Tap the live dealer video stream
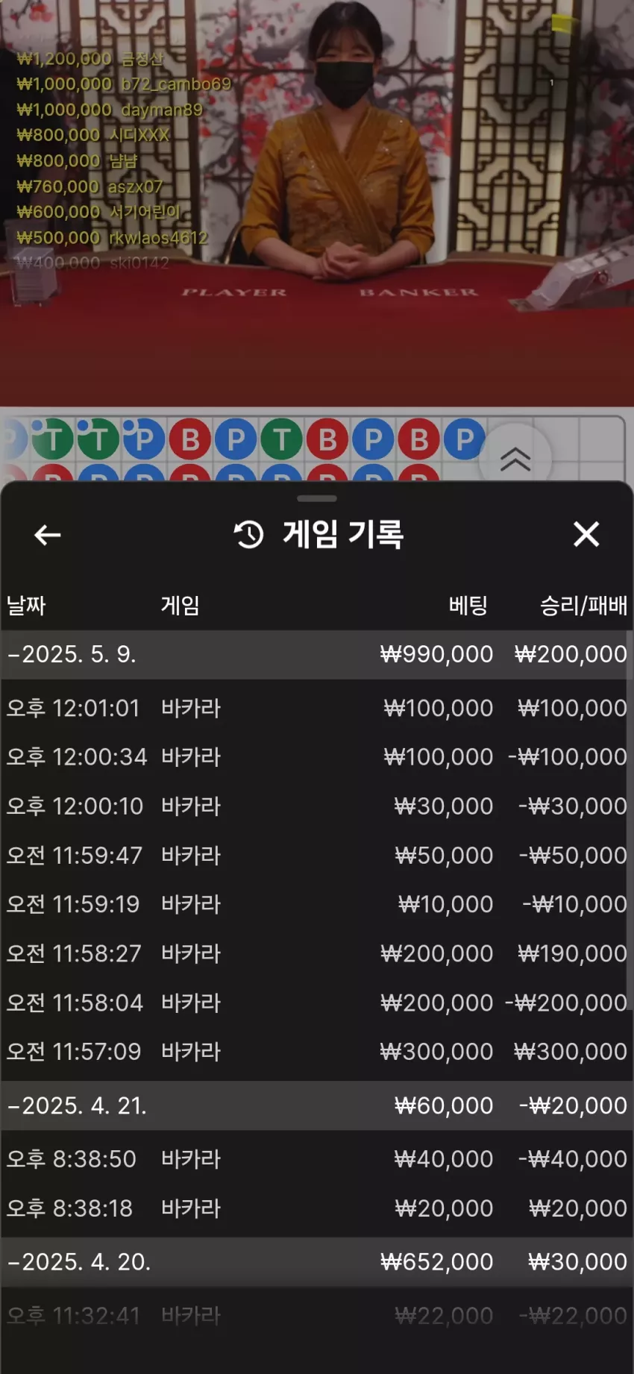634x1374 pixels. (x=317, y=203)
